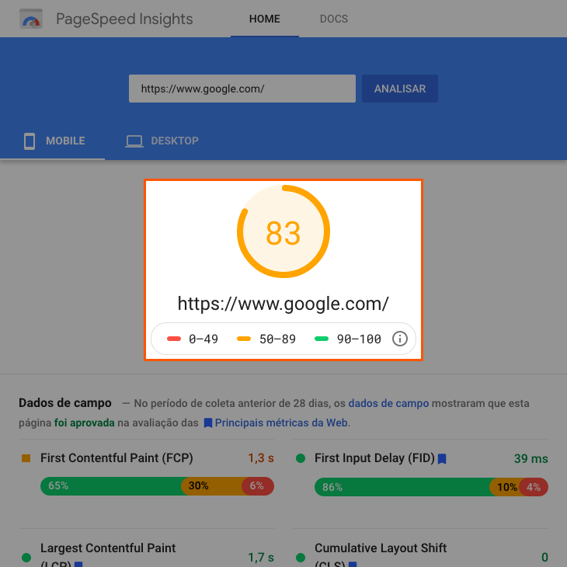The height and width of the screenshot is (567, 567).
Task: Click the PageSpeed Insights speedometer logo
Action: coord(31,19)
